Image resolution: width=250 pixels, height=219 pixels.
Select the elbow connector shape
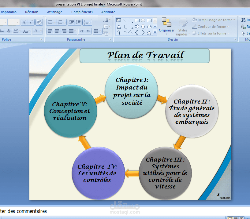click(125, 27)
